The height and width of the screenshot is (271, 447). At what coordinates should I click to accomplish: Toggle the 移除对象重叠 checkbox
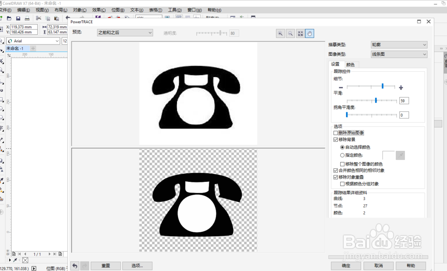click(336, 177)
